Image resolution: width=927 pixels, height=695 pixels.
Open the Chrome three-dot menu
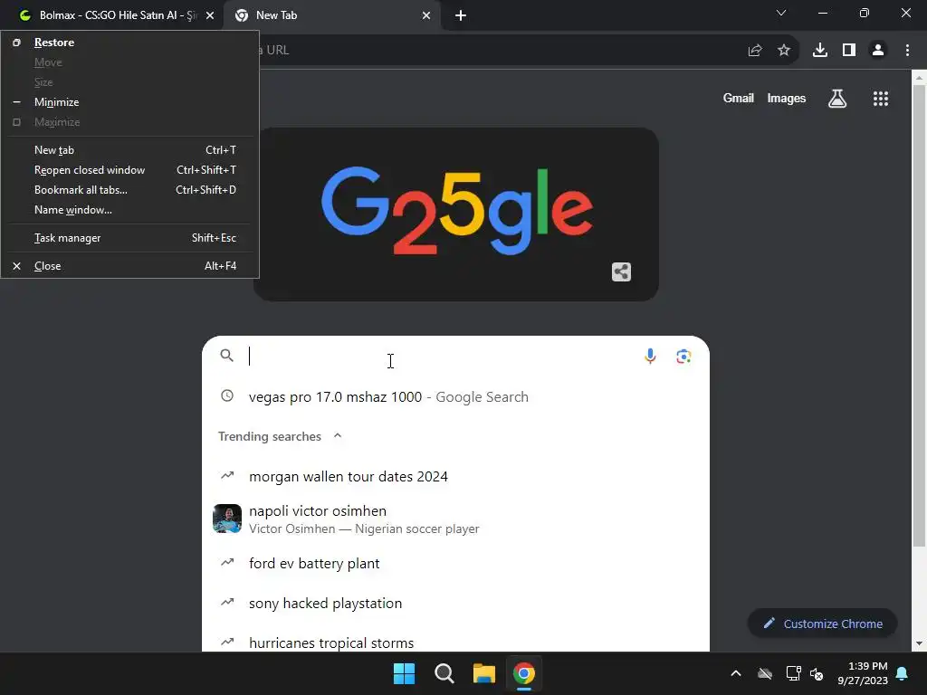(907, 51)
